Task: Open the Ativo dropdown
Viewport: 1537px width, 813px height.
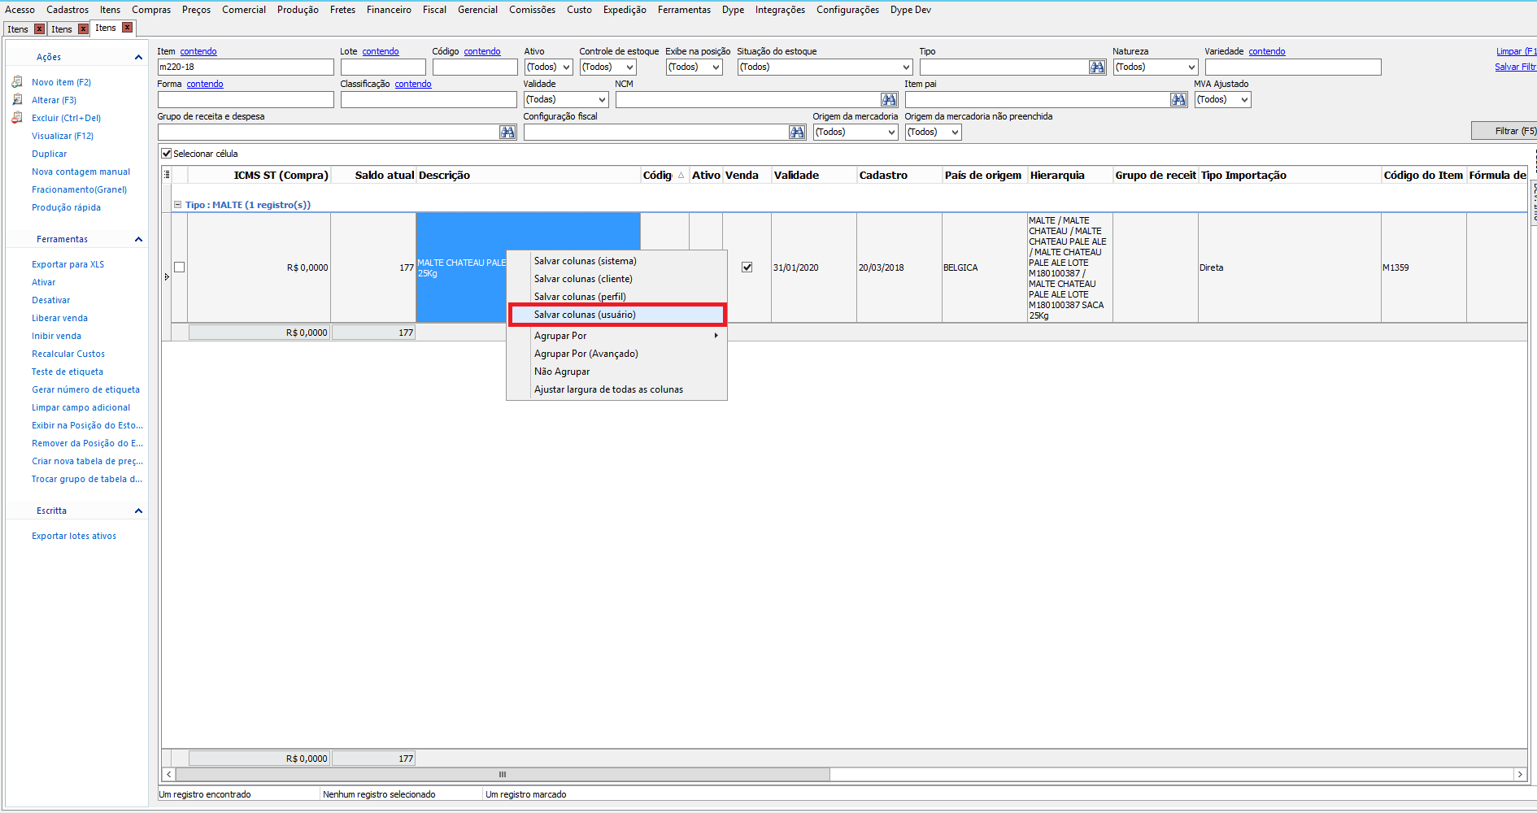Action: (549, 67)
